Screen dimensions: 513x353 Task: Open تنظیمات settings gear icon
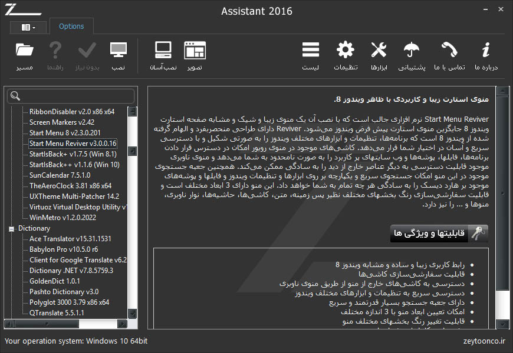click(345, 50)
